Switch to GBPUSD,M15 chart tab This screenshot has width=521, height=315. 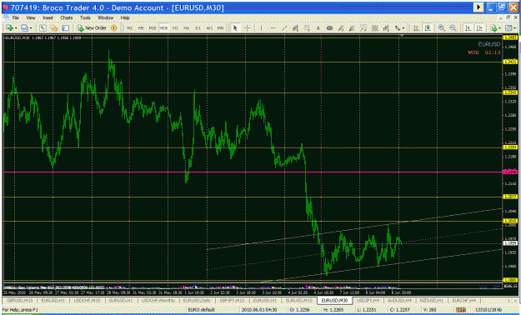pyautogui.click(x=20, y=300)
